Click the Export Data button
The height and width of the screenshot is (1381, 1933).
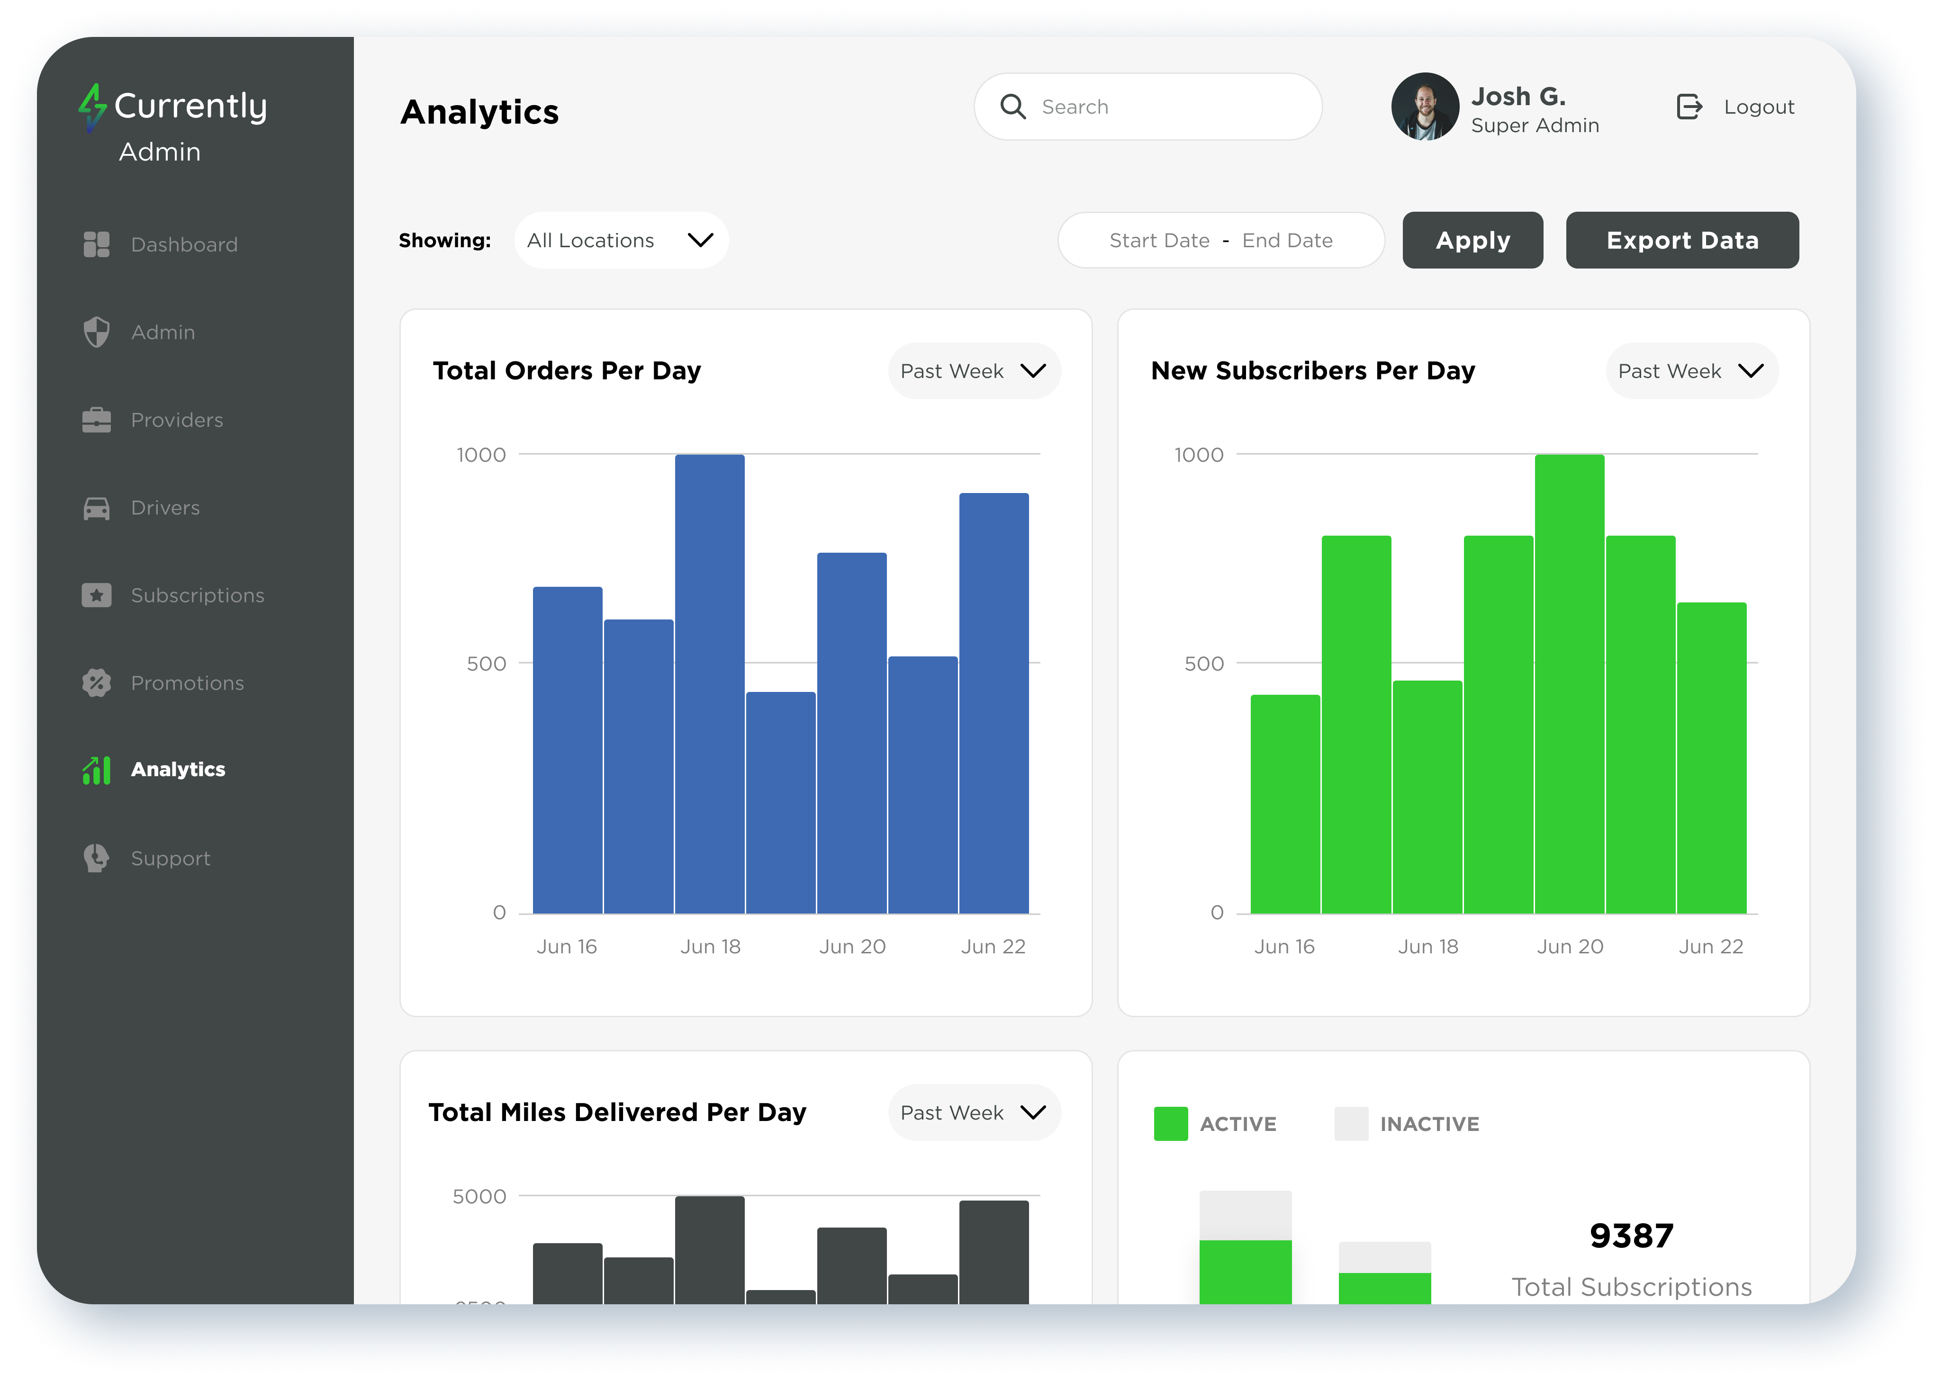coord(1682,241)
